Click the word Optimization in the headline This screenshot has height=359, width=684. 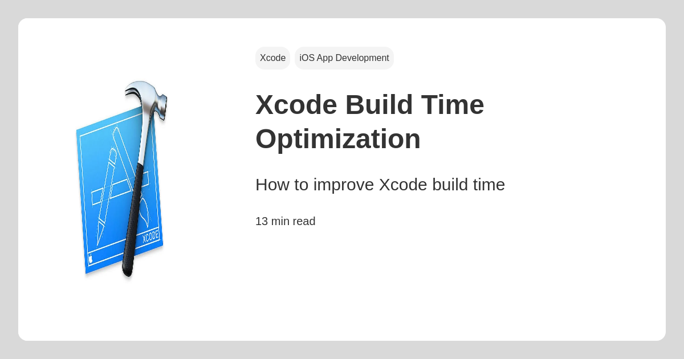click(x=338, y=139)
